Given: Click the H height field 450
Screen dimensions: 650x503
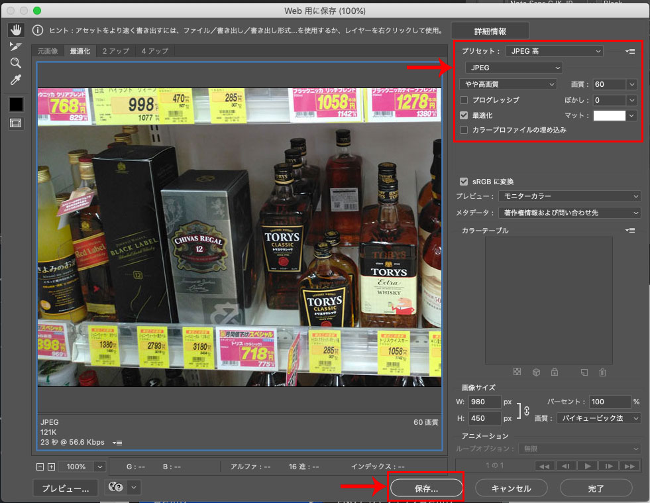Looking at the screenshot, I should 484,418.
